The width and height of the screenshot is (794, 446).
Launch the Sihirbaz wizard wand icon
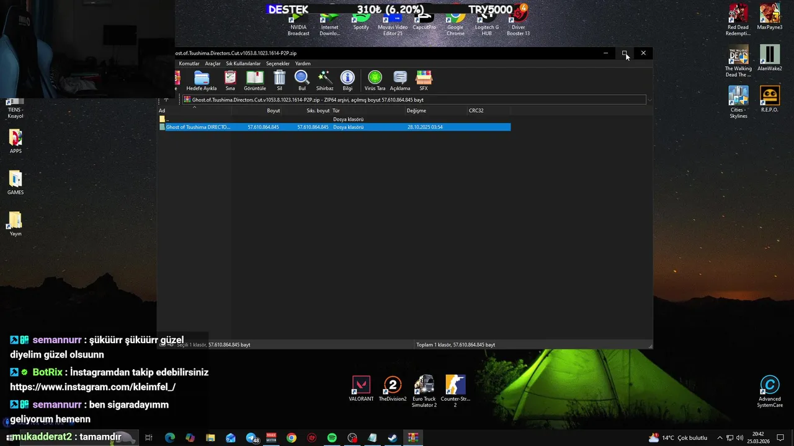pos(324,81)
